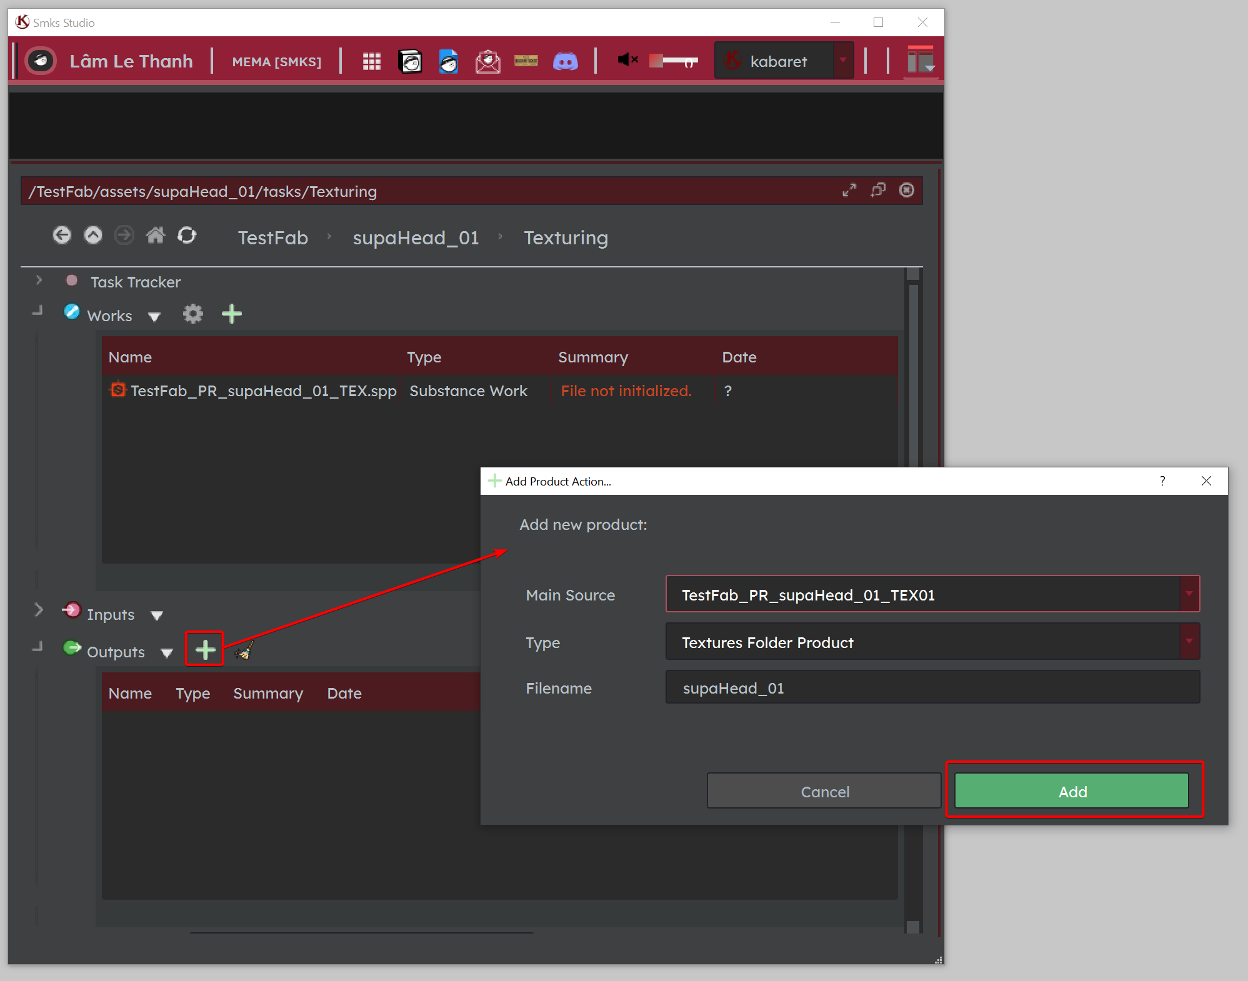The image size is (1248, 981).
Task: Click the Cancel button
Action: pos(824,791)
